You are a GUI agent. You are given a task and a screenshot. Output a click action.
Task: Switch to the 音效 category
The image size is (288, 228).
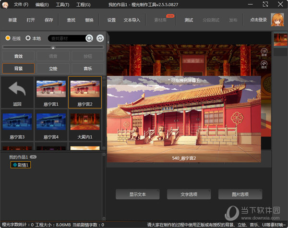coord(18,56)
